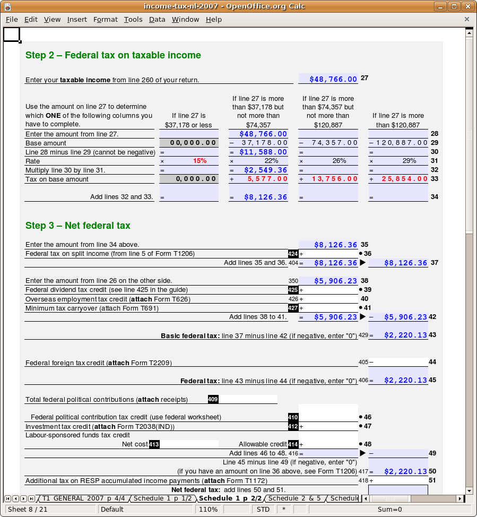Click the horizontal scrollbar left arrow
The image size is (477, 517).
(x=365, y=498)
